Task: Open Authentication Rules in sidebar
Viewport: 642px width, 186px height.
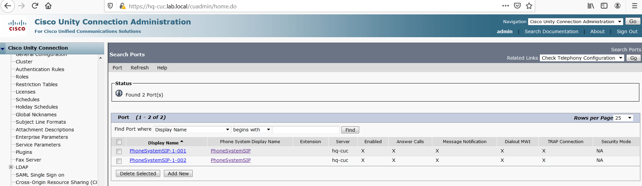Action: tap(40, 69)
